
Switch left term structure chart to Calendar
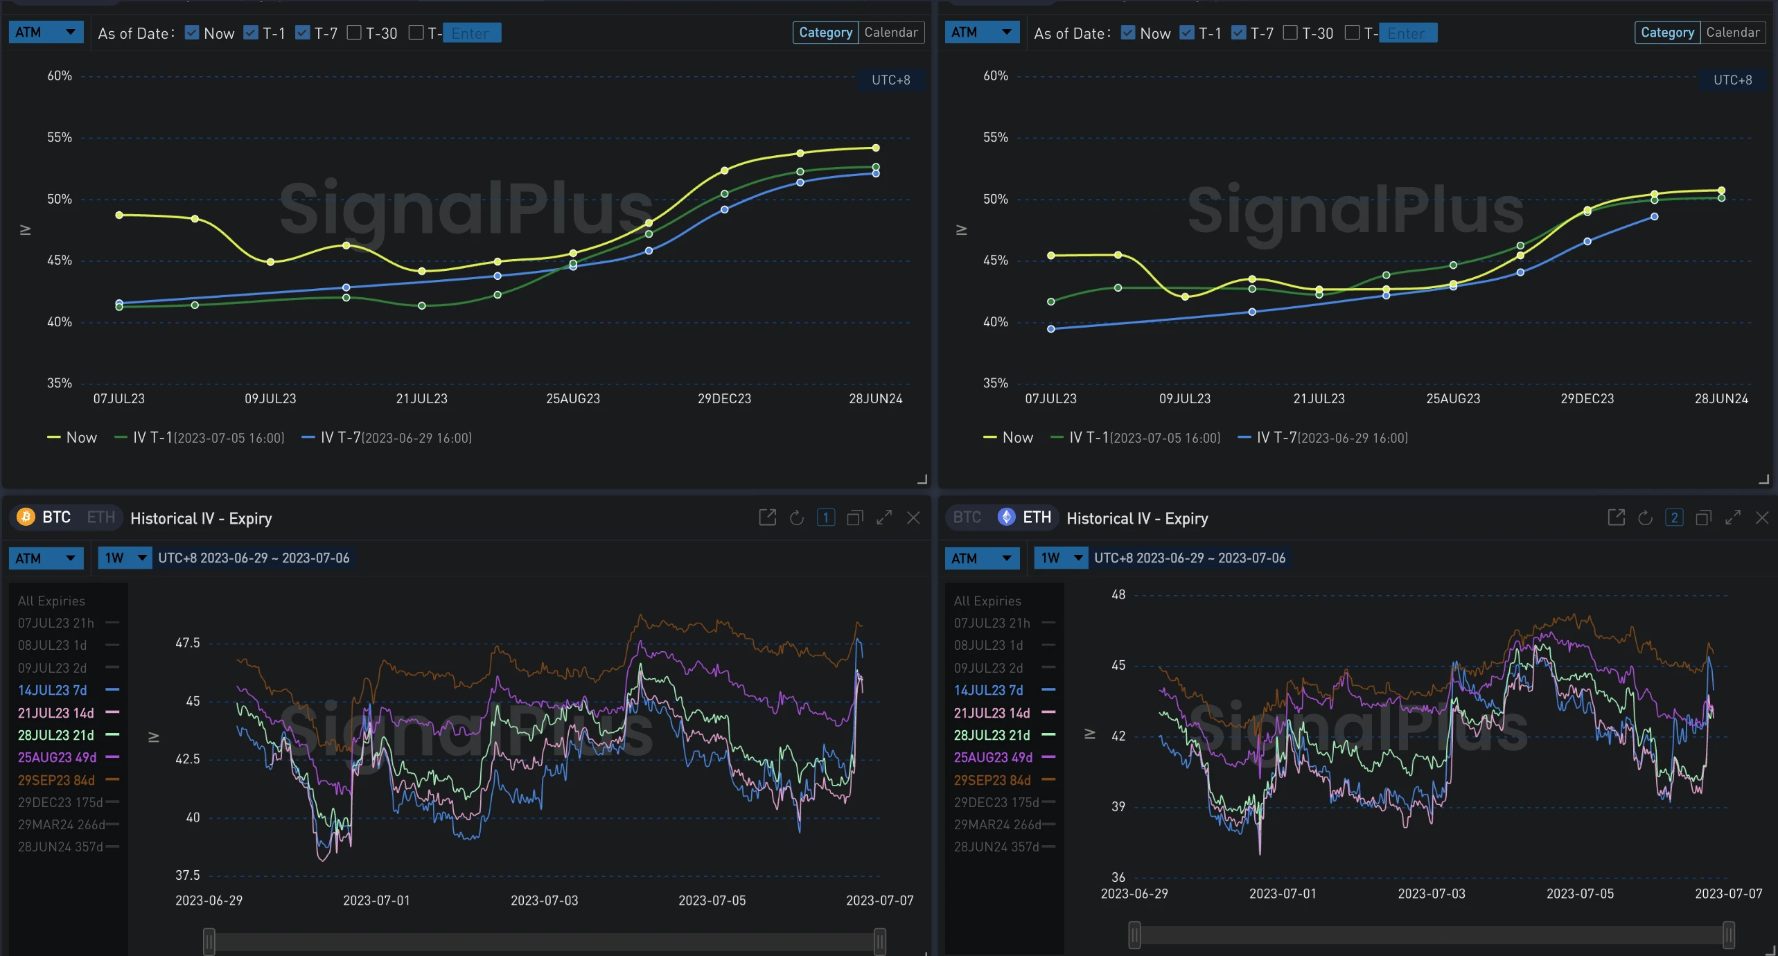point(890,33)
